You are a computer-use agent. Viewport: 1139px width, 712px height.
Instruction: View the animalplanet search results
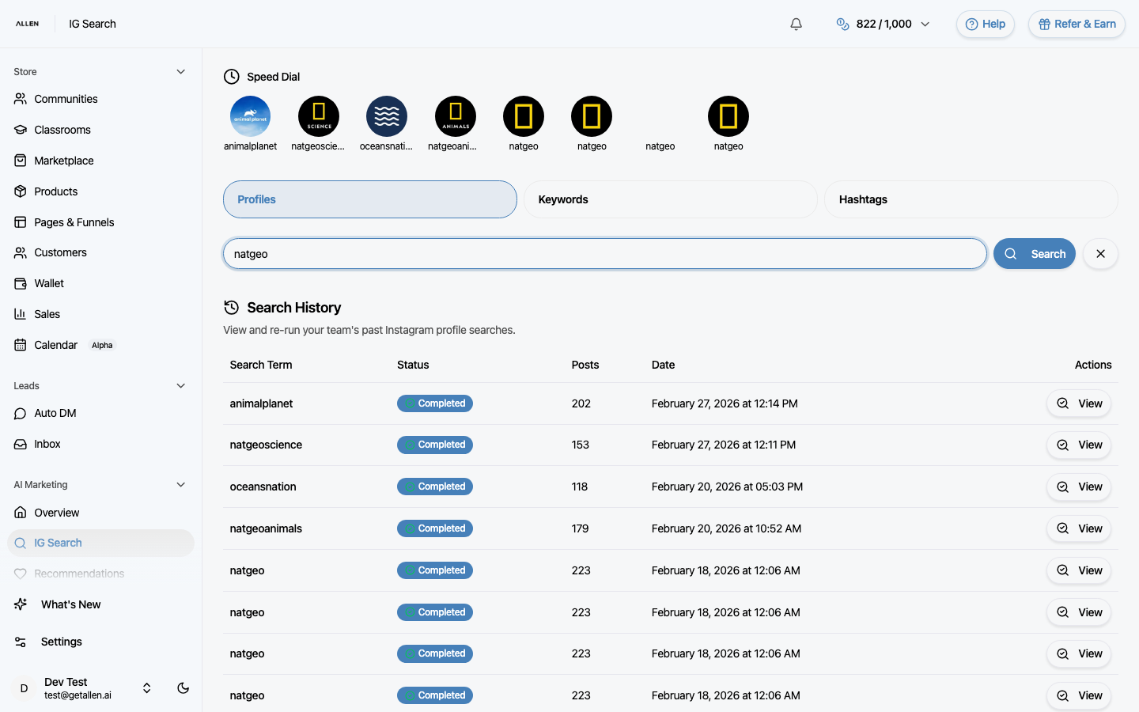point(1079,403)
